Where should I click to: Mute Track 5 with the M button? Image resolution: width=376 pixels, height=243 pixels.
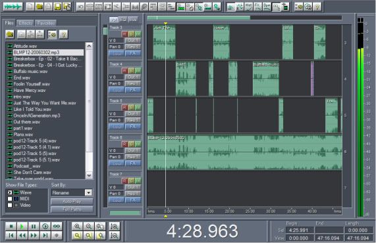(138, 108)
